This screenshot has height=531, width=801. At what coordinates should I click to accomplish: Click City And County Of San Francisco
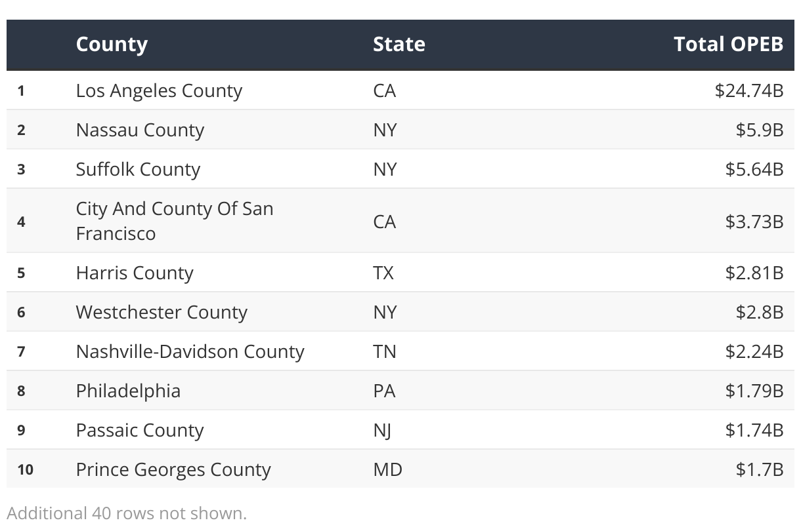click(175, 221)
